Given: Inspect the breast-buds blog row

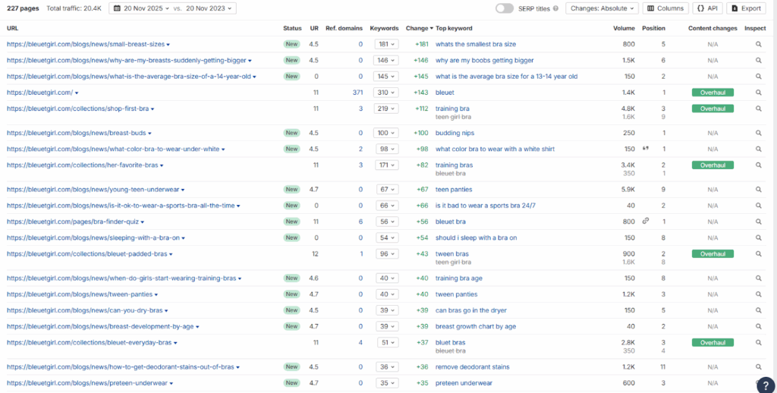Looking at the screenshot, I should pos(758,134).
